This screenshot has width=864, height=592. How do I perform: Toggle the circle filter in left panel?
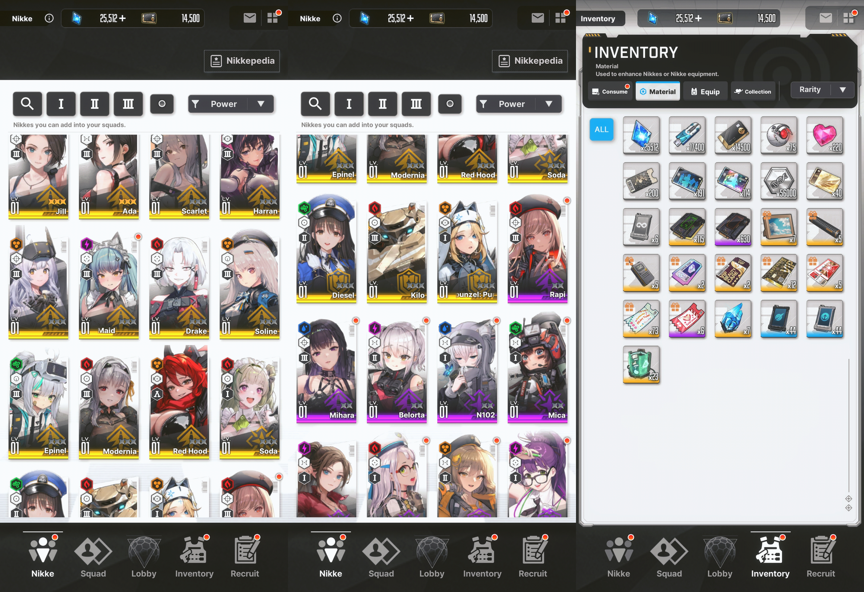click(x=162, y=104)
